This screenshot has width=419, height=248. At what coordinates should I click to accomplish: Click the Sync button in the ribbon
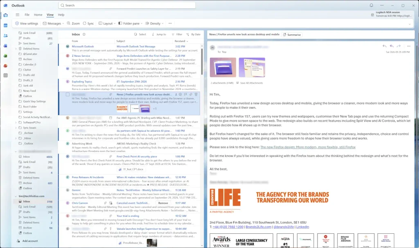[88, 23]
